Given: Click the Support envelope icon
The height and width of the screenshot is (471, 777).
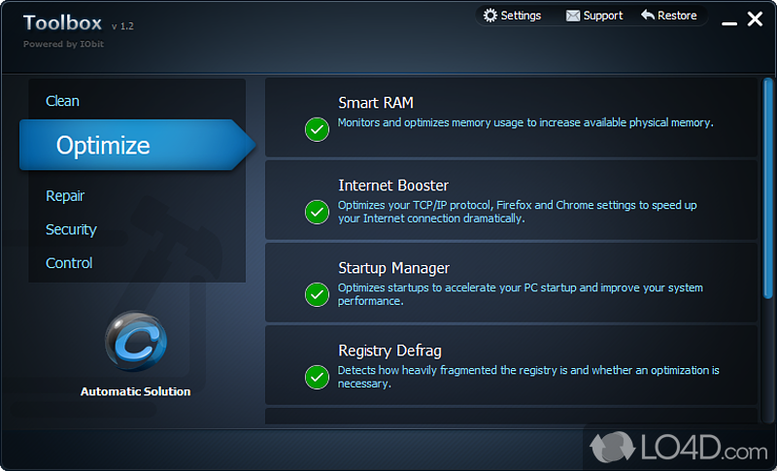Looking at the screenshot, I should pos(573,16).
